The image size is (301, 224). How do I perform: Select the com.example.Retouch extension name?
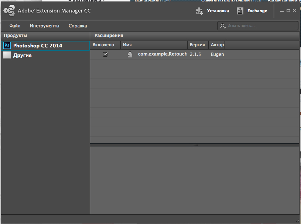coord(162,54)
